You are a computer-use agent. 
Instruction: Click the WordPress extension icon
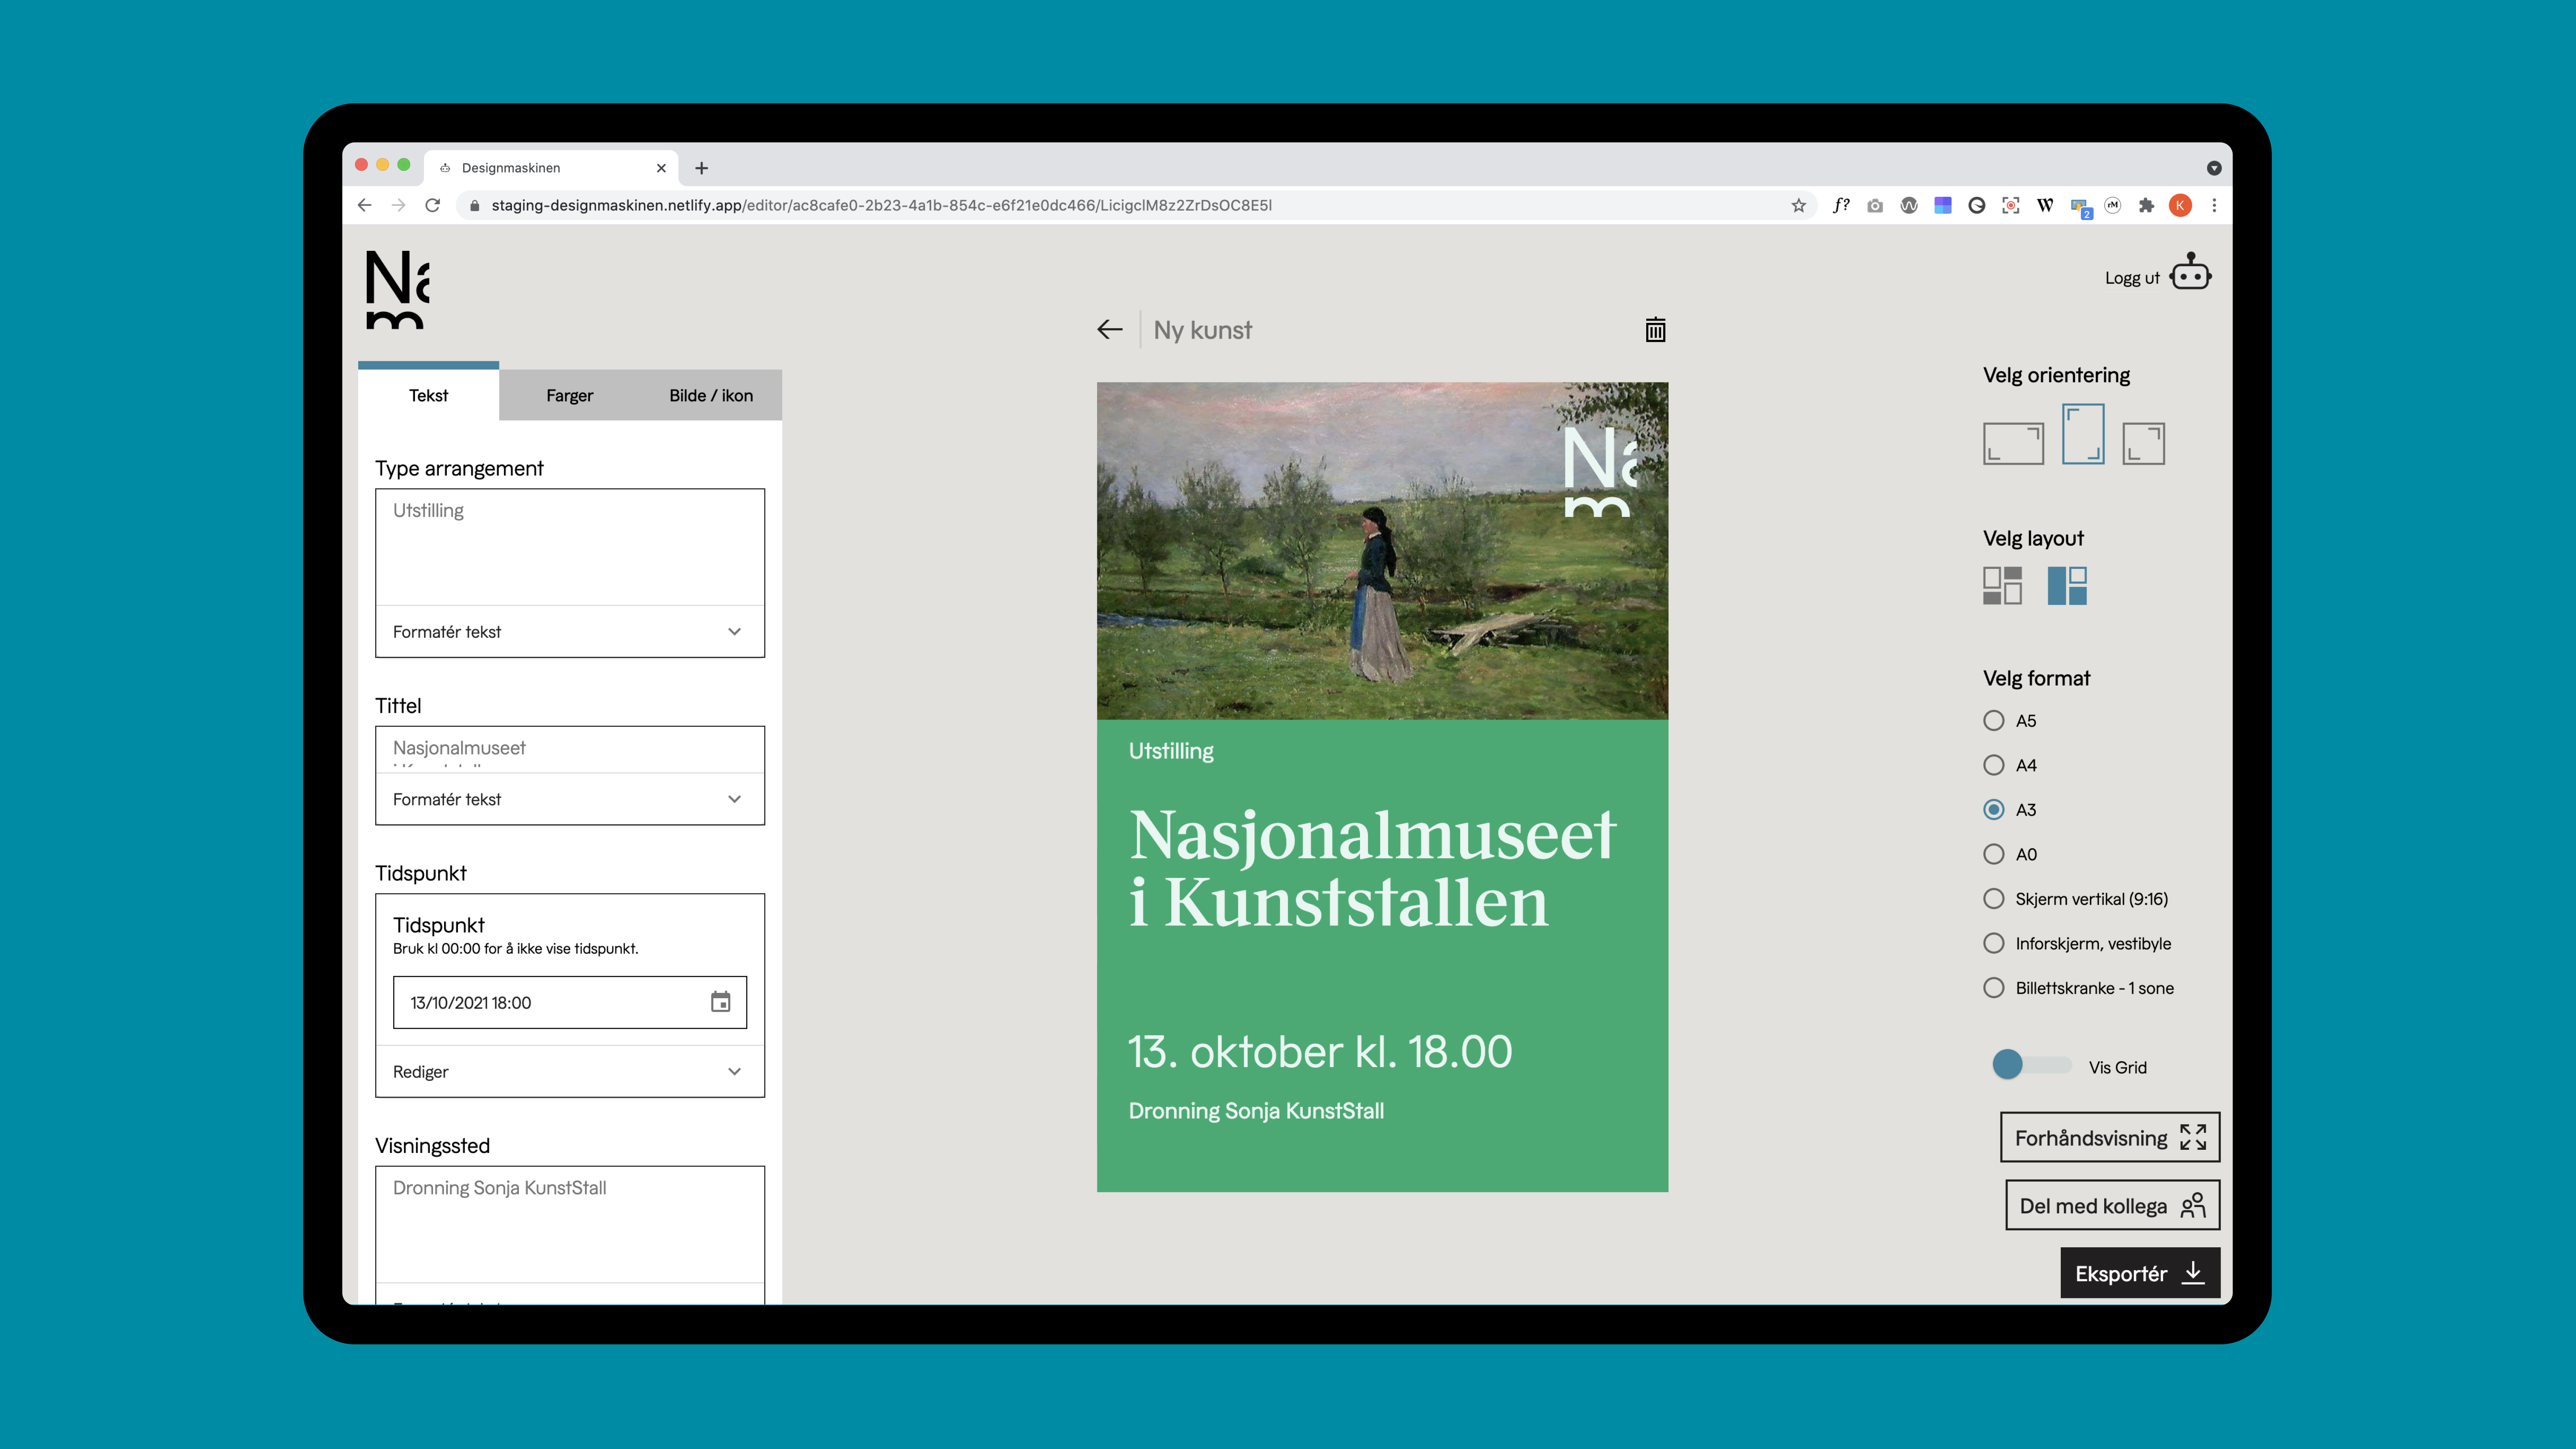click(1909, 205)
